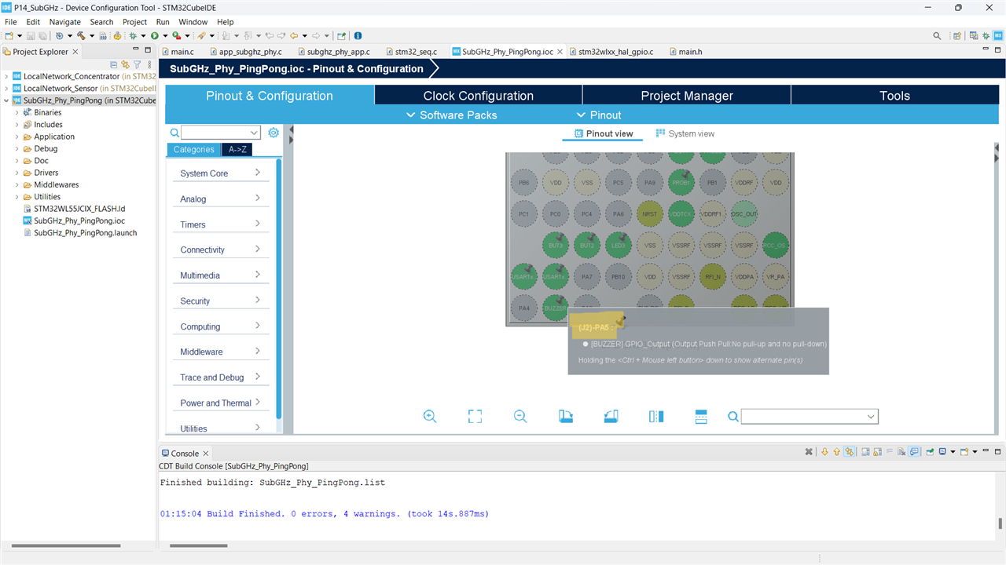
Task: Select STM32WL55JCIX_FLASH.ld file
Action: (74, 209)
